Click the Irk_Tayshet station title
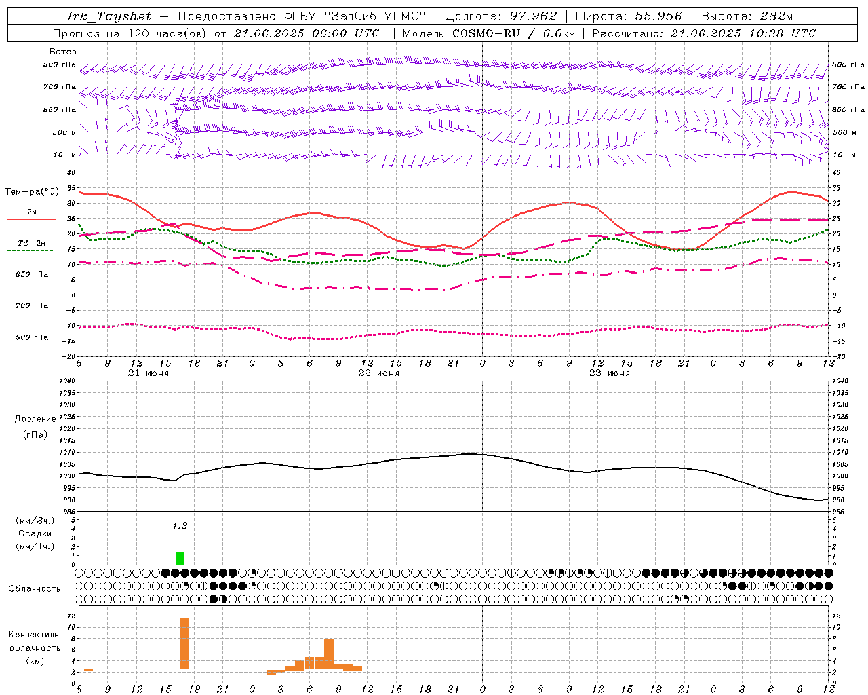 pyautogui.click(x=109, y=16)
